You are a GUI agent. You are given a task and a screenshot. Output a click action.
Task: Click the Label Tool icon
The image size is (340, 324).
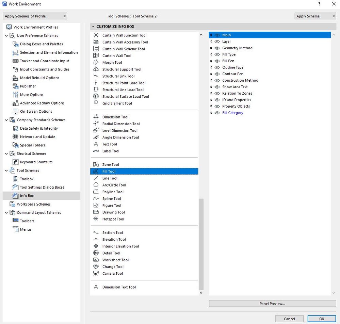point(96,151)
